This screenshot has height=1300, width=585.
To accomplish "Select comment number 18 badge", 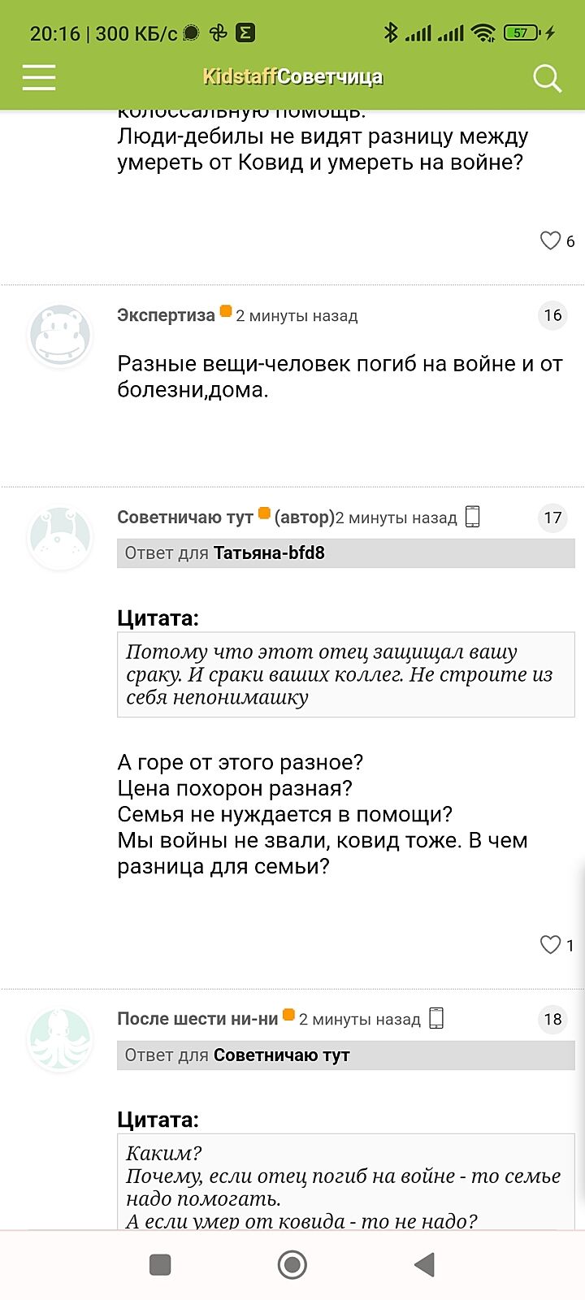I will click(552, 1019).
